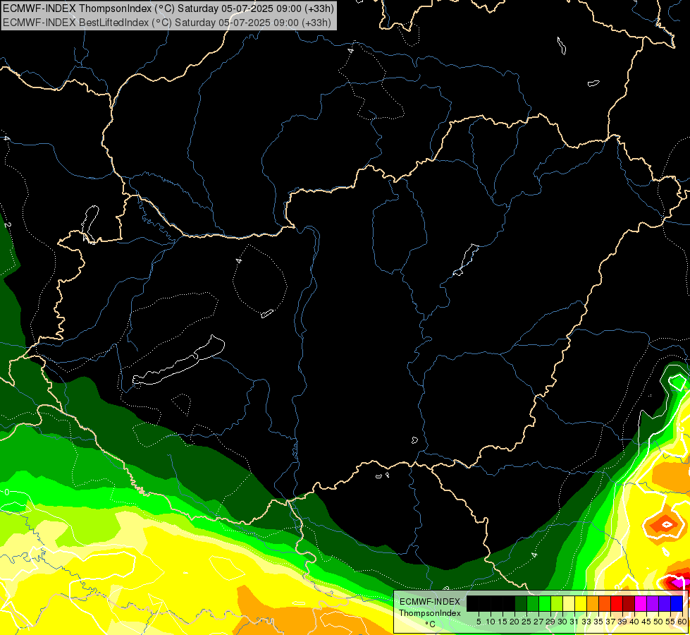
Task: Click the BestLiftedIndex title line
Action: 167,23
